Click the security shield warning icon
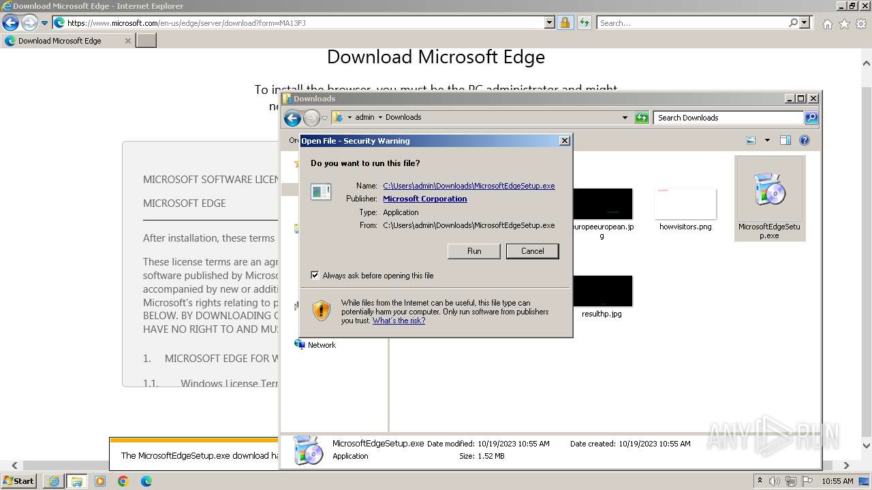The height and width of the screenshot is (490, 872). pos(322,311)
